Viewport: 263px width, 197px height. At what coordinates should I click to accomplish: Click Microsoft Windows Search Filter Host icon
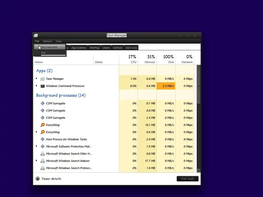click(x=43, y=154)
